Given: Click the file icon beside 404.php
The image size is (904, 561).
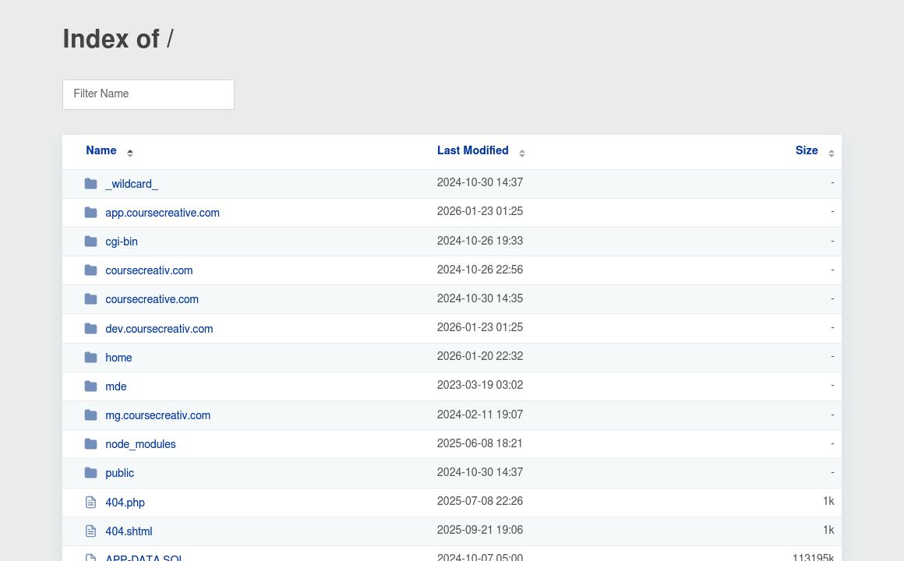Looking at the screenshot, I should 91,503.
